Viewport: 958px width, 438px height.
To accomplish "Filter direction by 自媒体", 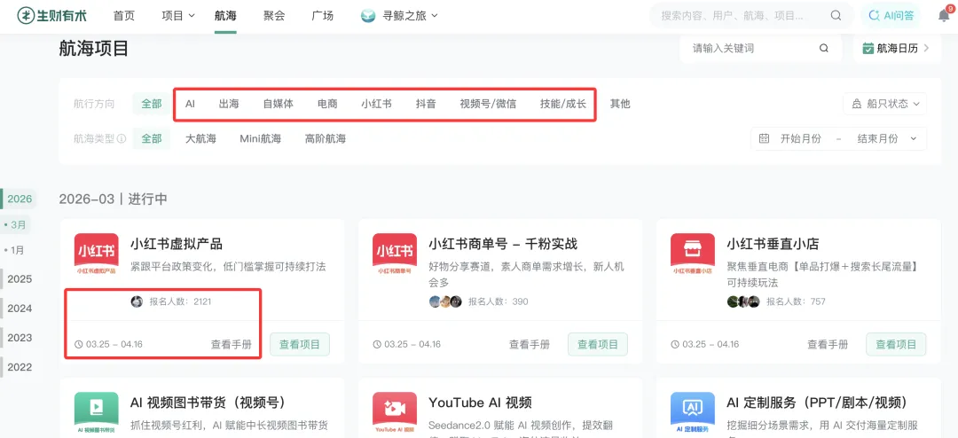I will point(278,104).
